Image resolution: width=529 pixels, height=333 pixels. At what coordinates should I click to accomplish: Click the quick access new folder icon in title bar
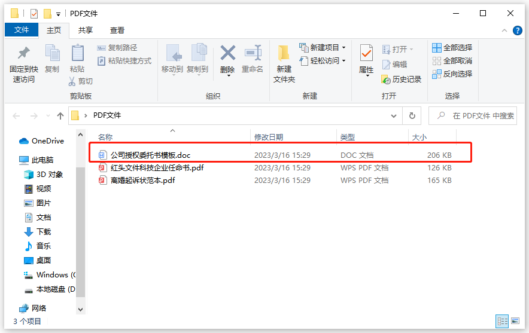48,14
